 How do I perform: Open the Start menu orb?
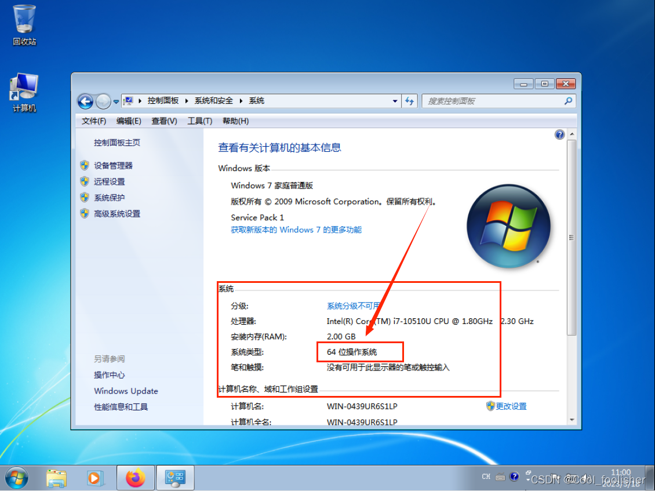click(x=17, y=478)
